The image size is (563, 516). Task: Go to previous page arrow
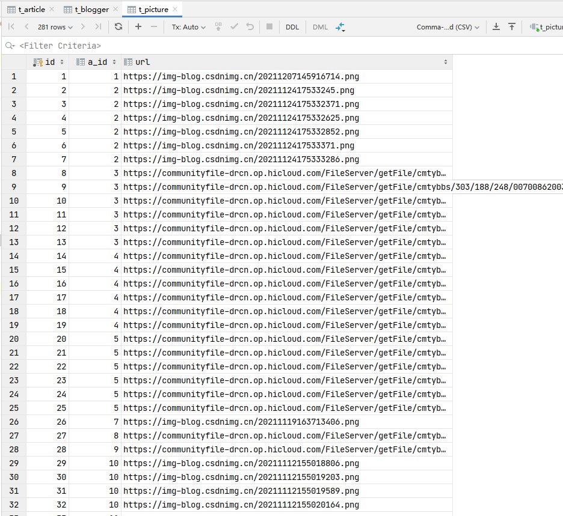(26, 26)
